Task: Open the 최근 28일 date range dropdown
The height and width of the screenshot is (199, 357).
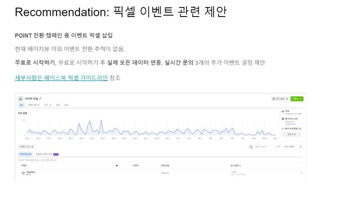Action: point(280,99)
